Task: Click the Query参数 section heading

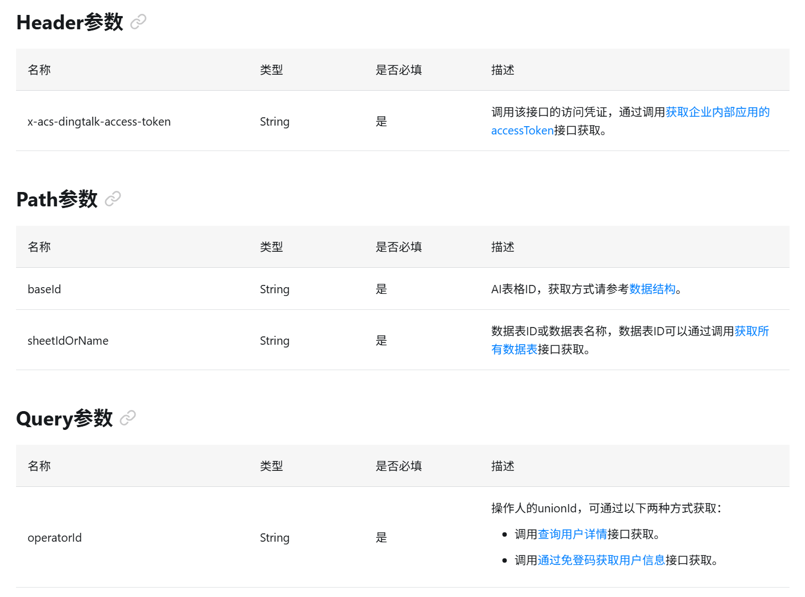Action: (x=65, y=418)
